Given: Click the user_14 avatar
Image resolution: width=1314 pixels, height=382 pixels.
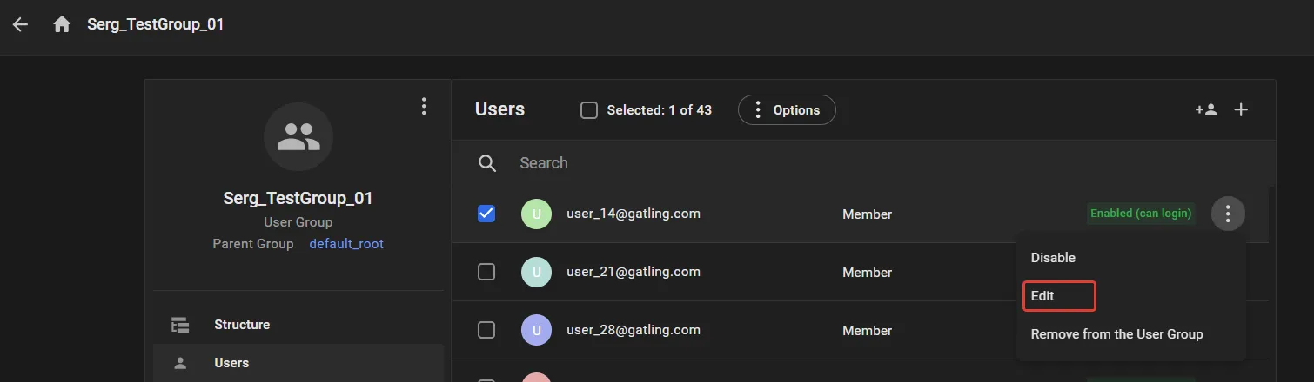Looking at the screenshot, I should (x=536, y=214).
